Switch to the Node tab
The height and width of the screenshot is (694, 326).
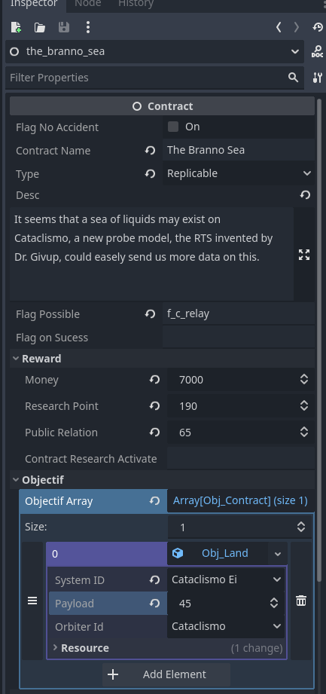[x=87, y=4]
